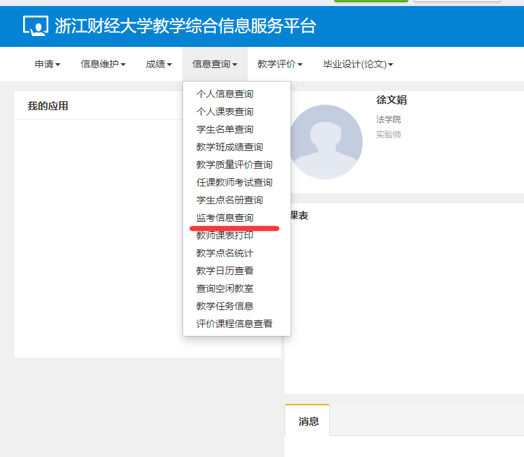Screen dimensions: 524x457
Task: Open the 成绩 dropdown menu
Action: click(159, 65)
